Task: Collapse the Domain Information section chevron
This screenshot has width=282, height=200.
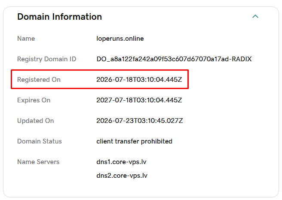Action: [255, 16]
